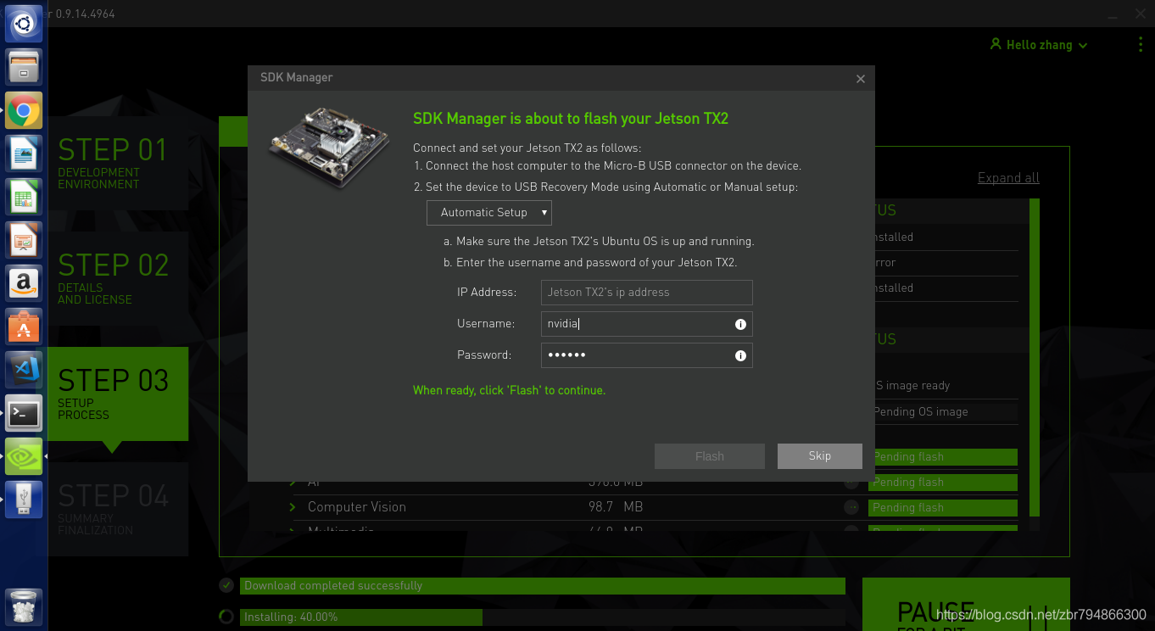The image size is (1155, 631).
Task: Click the OS image ready status
Action: 912,386
